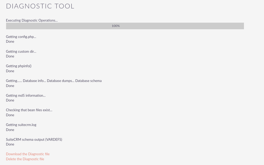Click the Database info and dumps line

[x=54, y=81]
